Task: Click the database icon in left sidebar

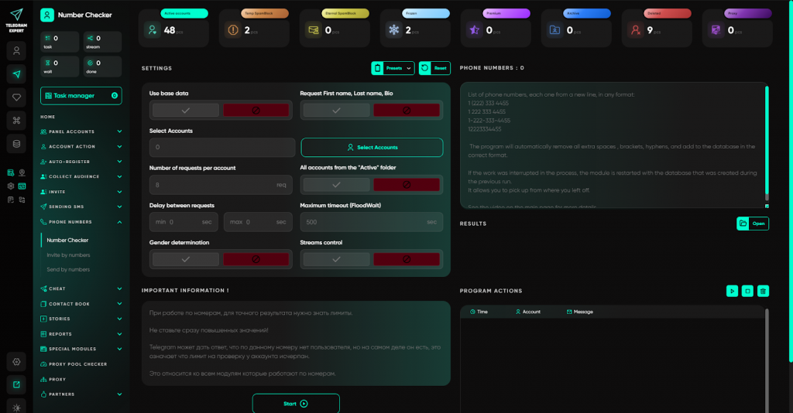Action: point(17,143)
